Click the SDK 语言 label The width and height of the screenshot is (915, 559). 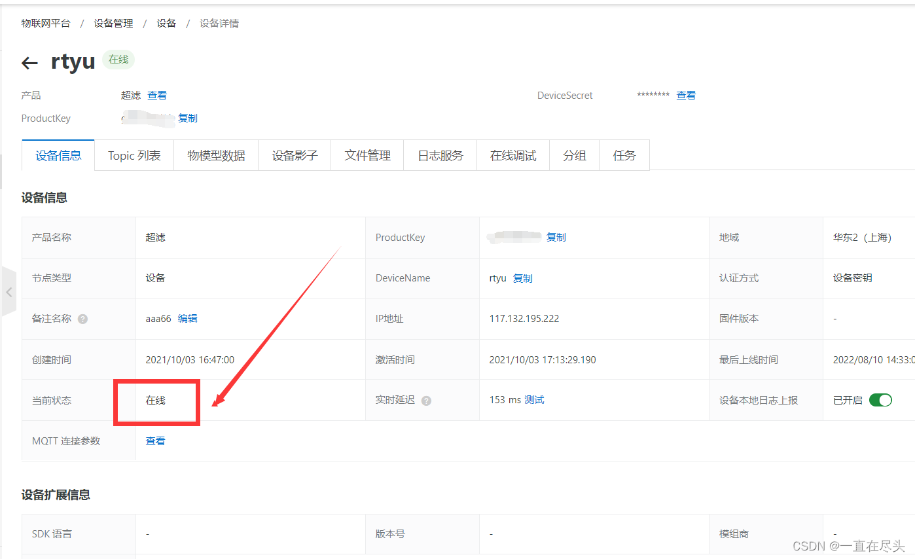click(x=52, y=534)
